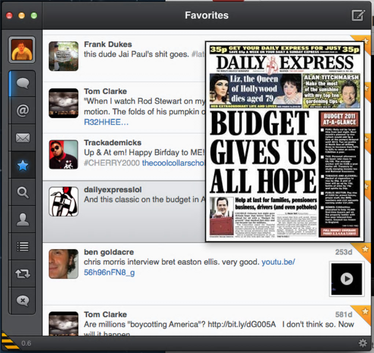Open the dailyexpresslol avatar
This screenshot has width=374, height=353.
click(63, 201)
